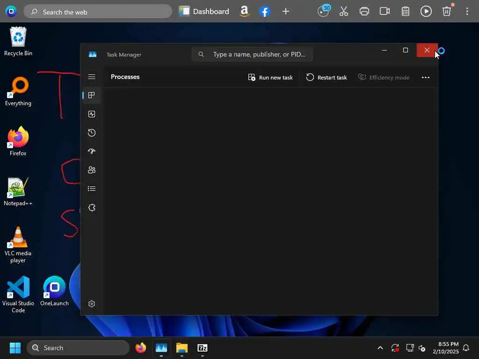
Task: Click the play circle icon in top bar
Action: coord(426,12)
